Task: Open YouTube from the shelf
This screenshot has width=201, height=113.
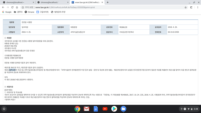Action: [105, 109]
